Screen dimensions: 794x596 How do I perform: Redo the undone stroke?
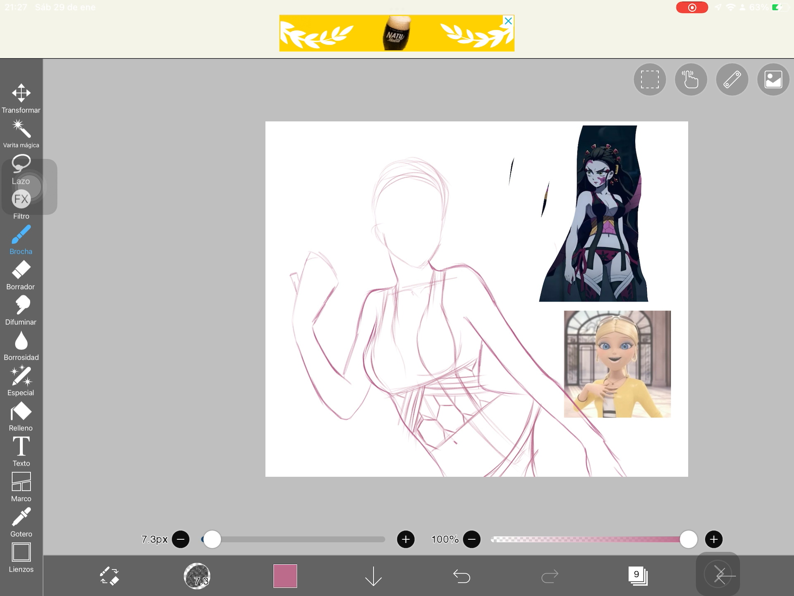point(550,576)
